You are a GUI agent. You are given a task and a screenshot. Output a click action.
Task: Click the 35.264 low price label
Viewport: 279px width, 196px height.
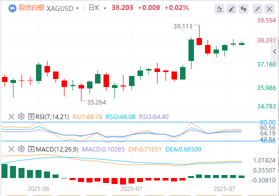(x=96, y=102)
